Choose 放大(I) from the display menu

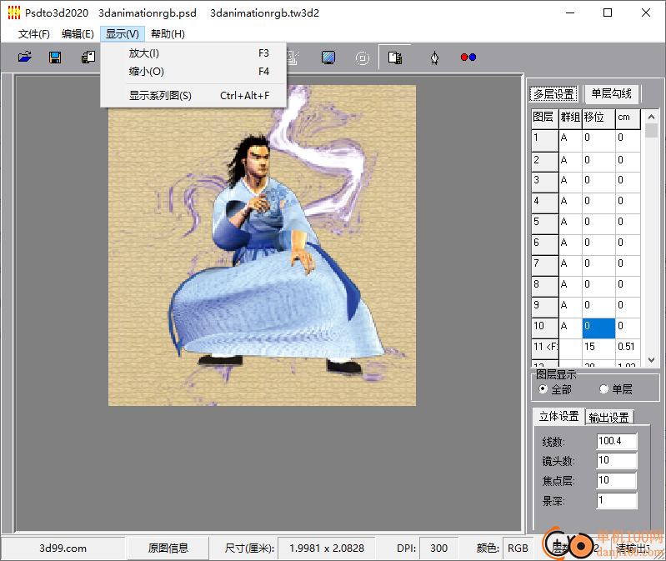click(144, 53)
